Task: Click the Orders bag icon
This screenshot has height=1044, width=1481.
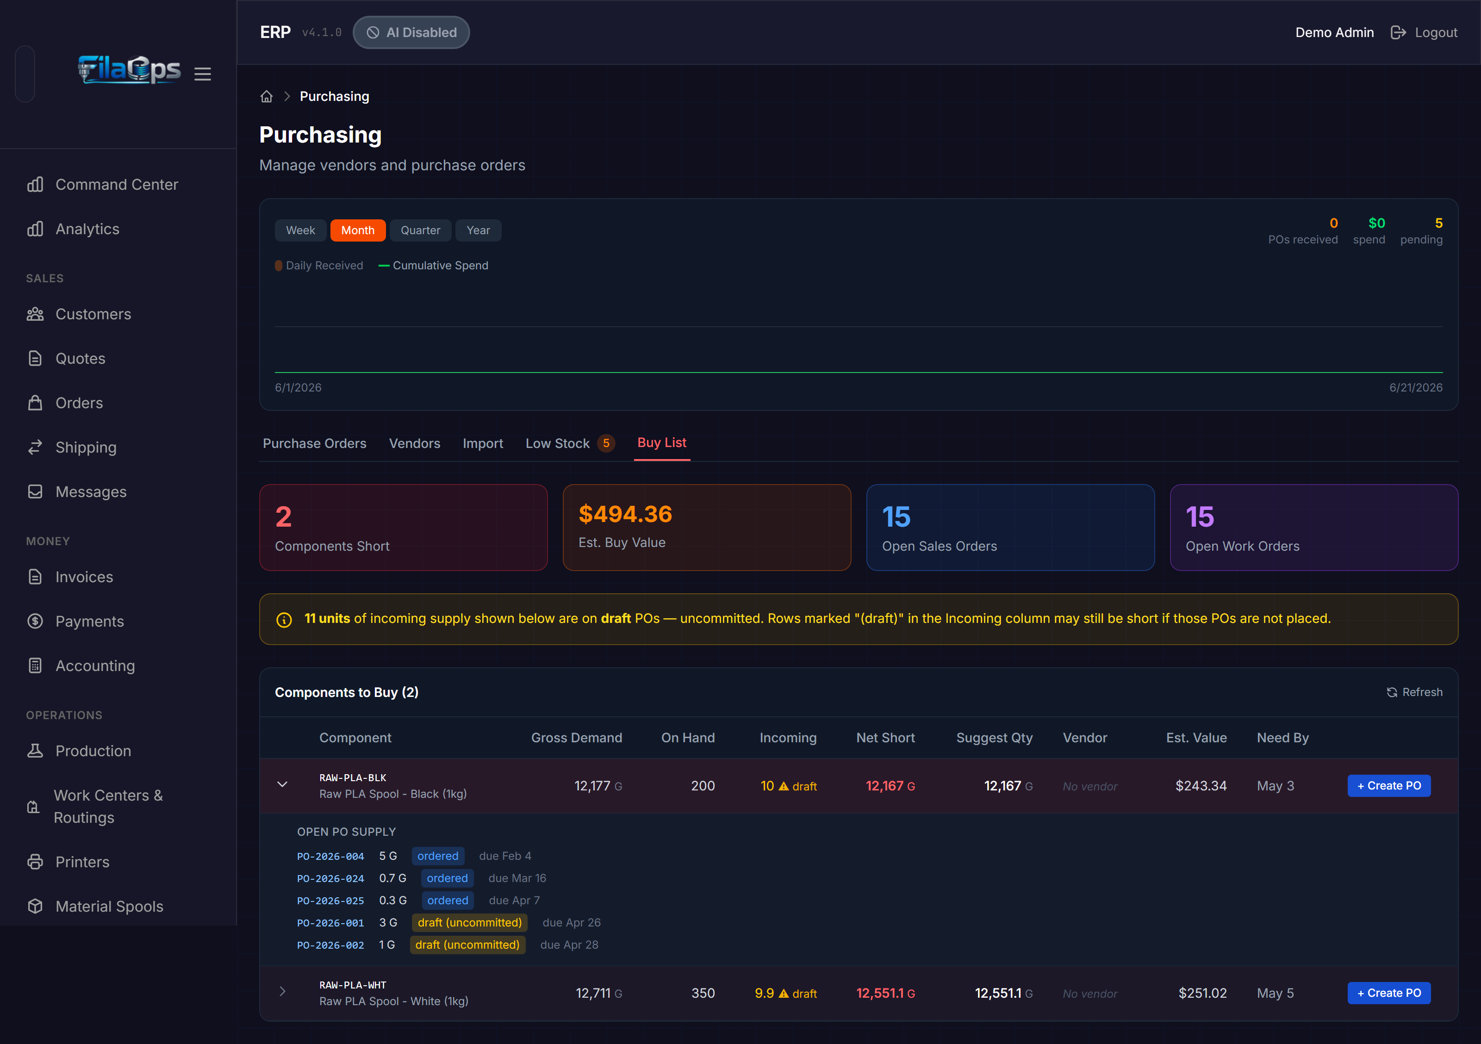Action: tap(35, 403)
